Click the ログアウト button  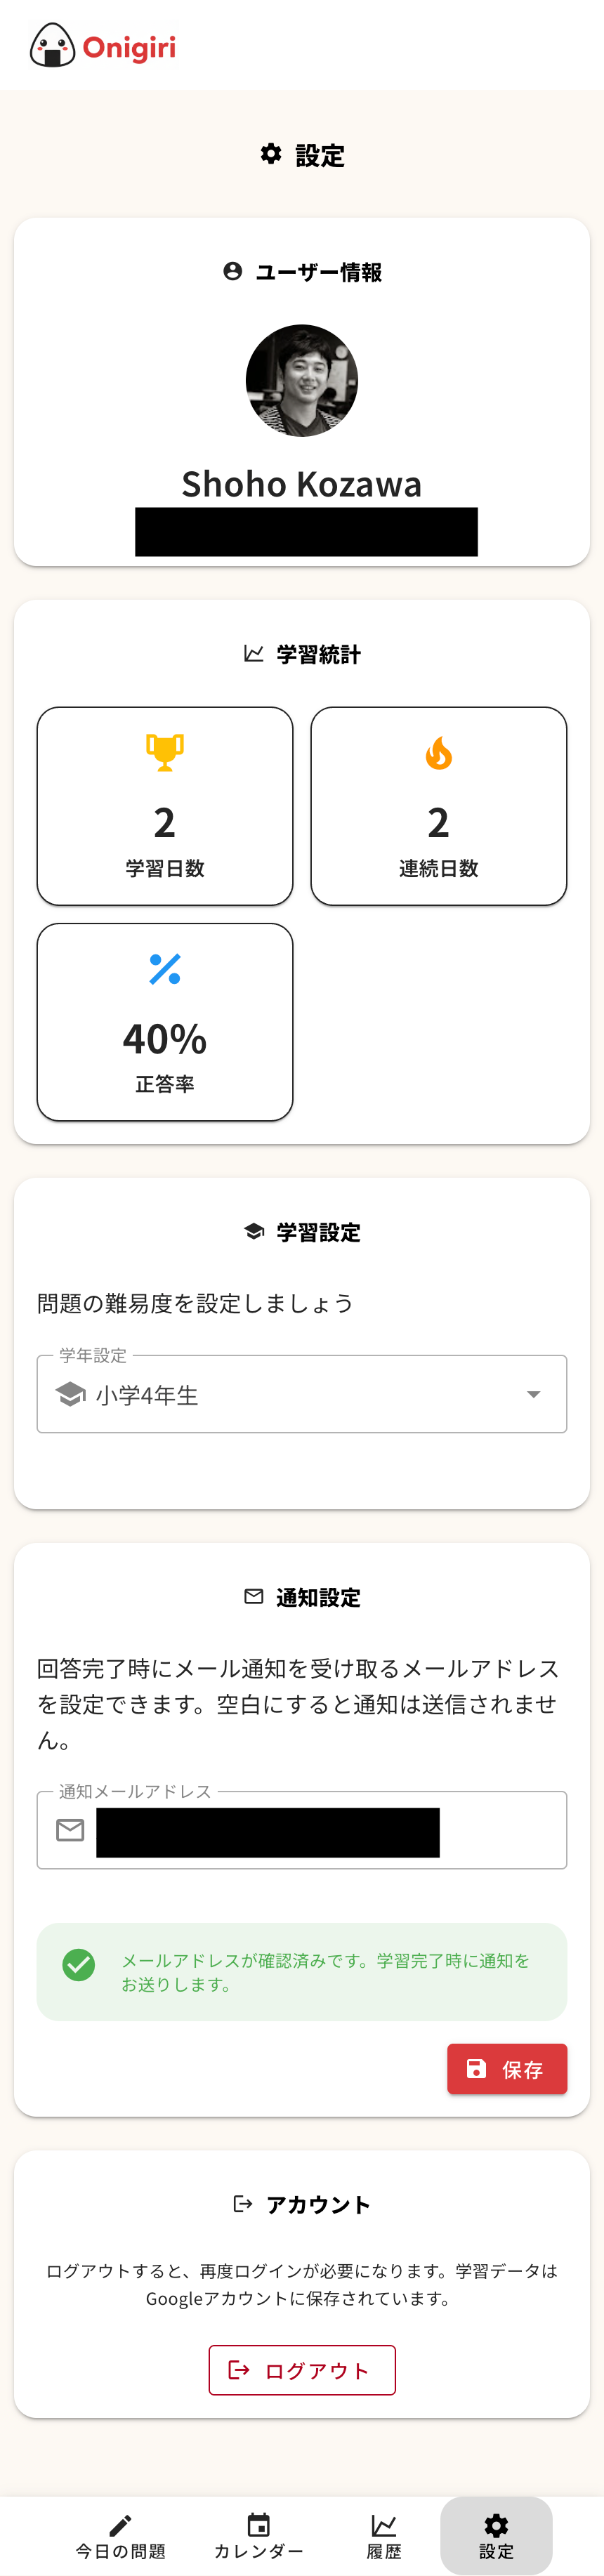tap(302, 2369)
